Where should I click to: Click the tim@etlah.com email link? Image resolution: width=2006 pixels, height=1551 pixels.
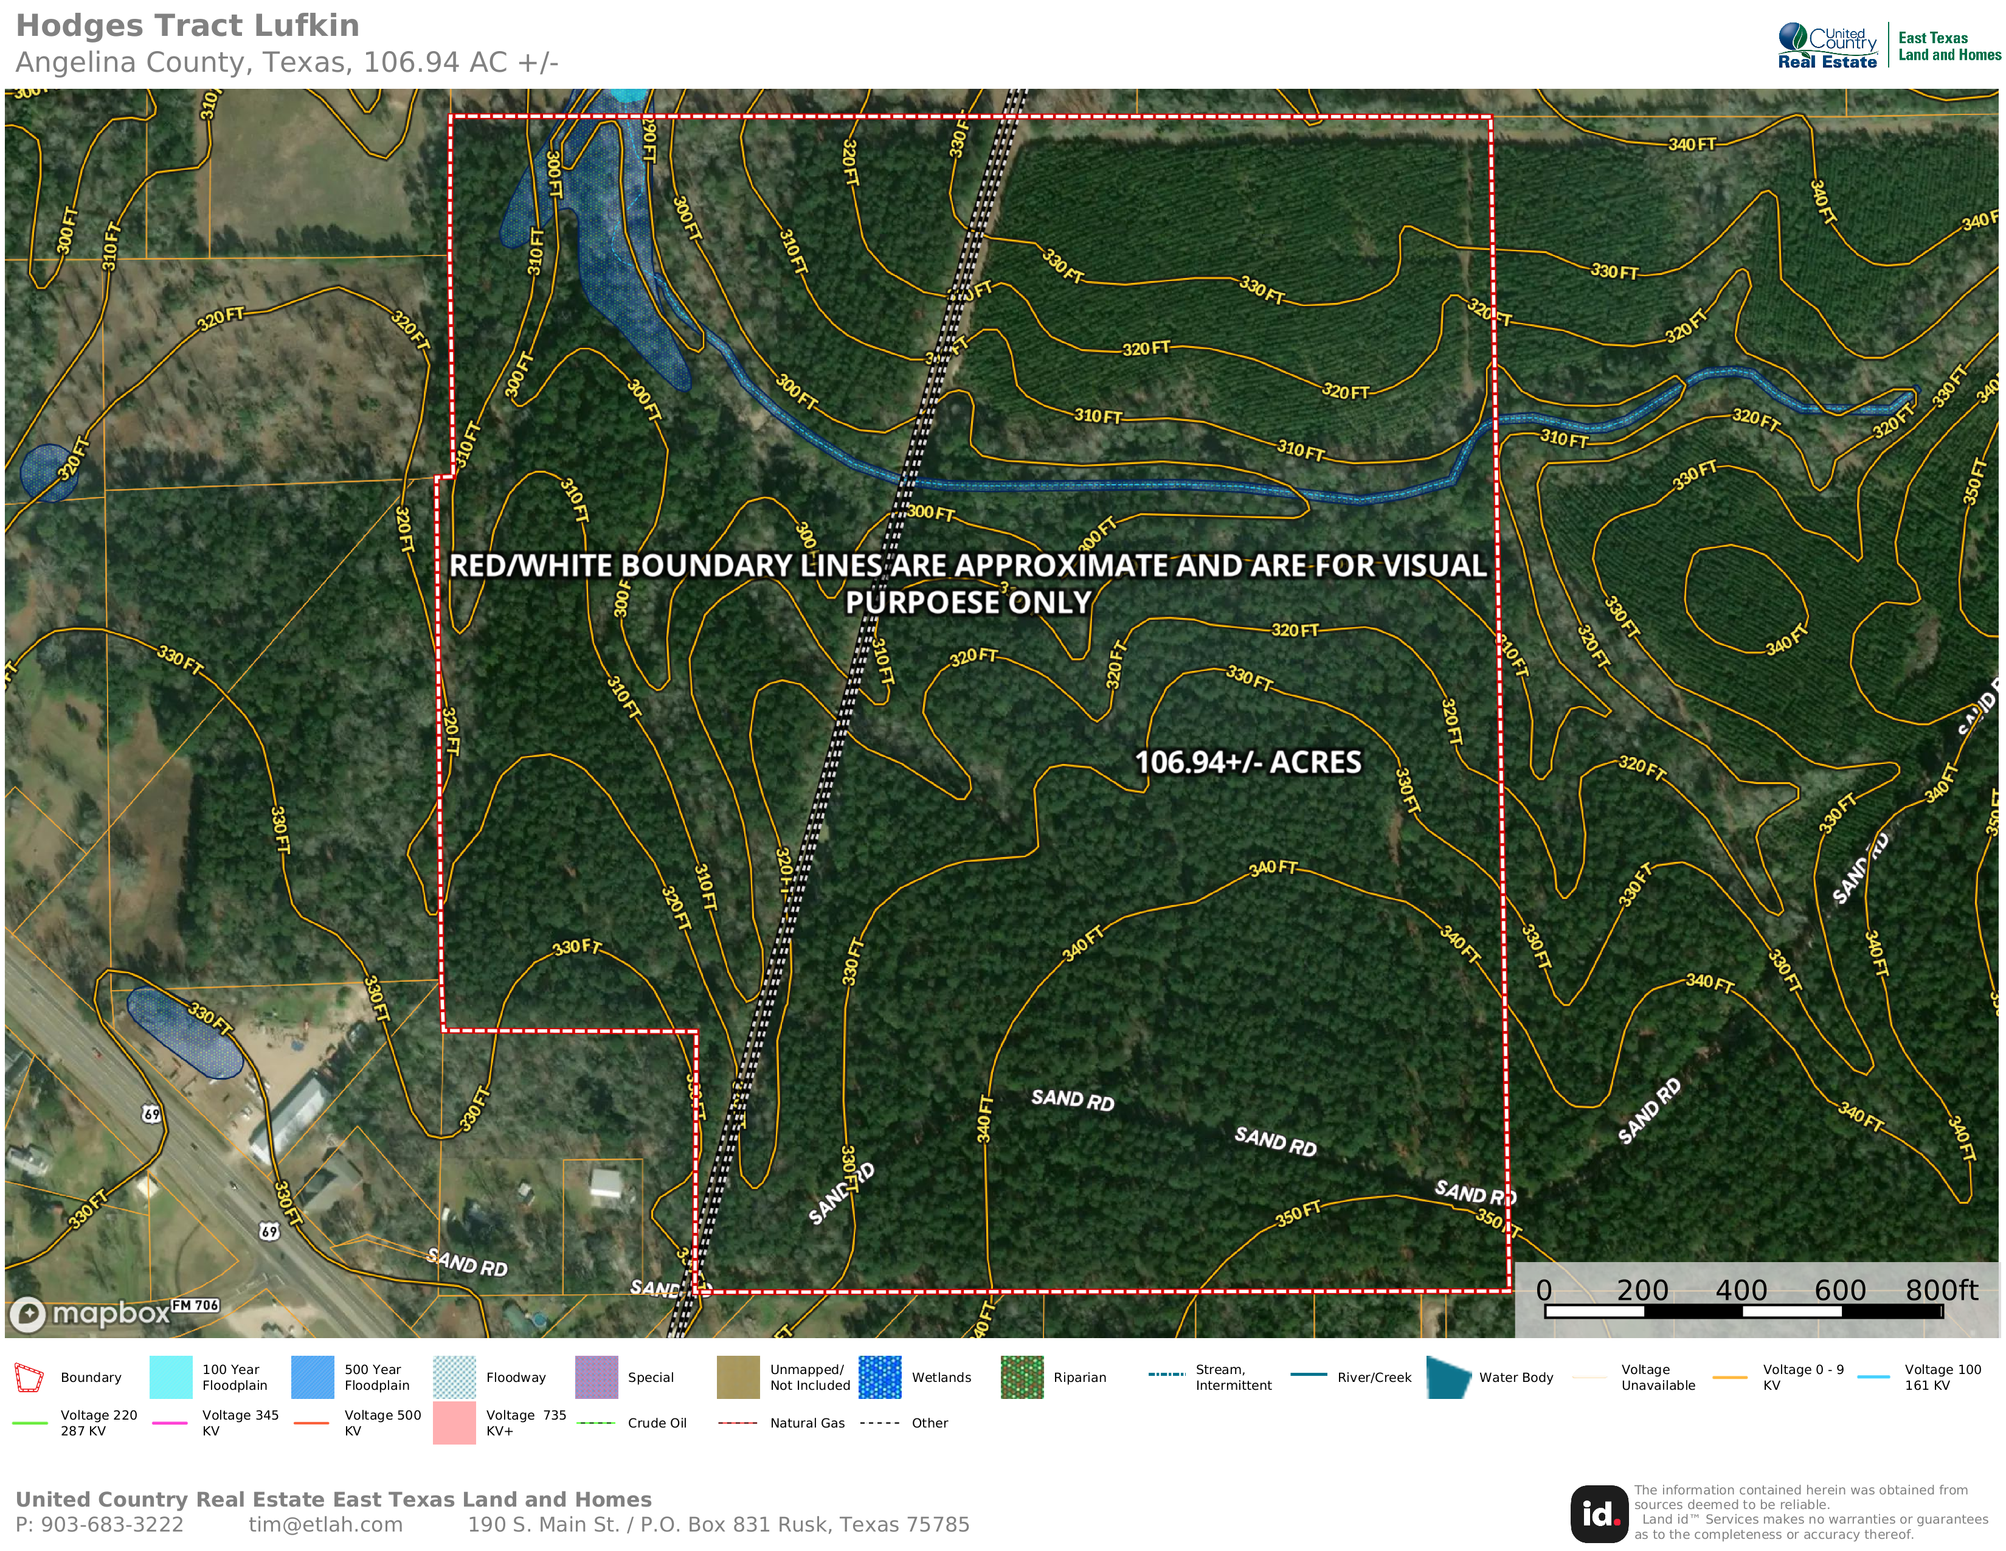tap(325, 1524)
